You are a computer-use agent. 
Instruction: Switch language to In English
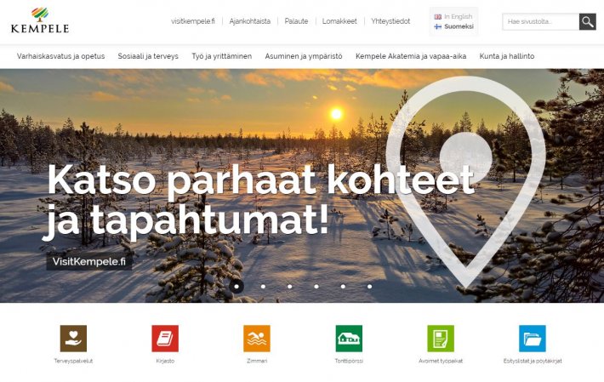(453, 16)
